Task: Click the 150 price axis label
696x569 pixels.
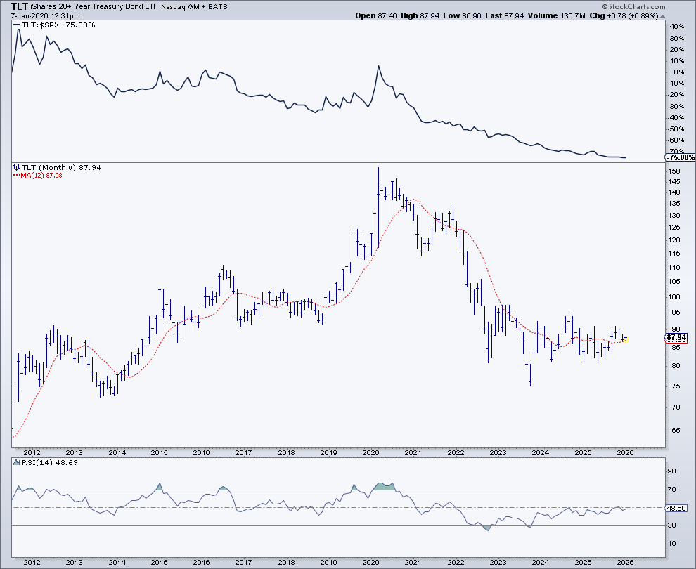Action: [x=674, y=171]
